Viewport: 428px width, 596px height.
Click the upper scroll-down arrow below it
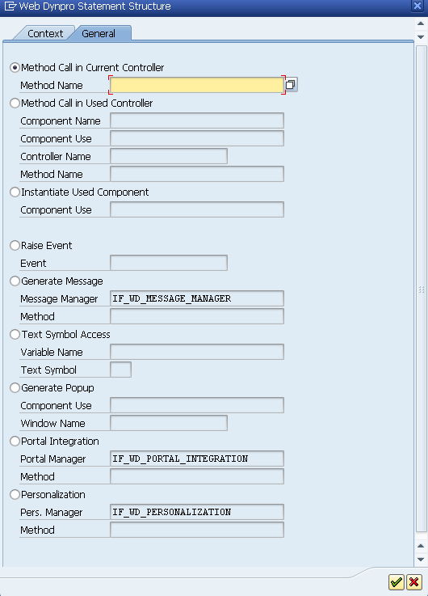pos(421,37)
